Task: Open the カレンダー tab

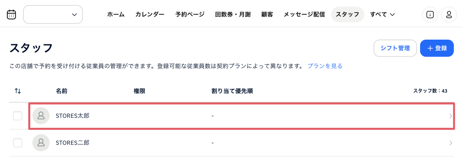Action: [150, 15]
